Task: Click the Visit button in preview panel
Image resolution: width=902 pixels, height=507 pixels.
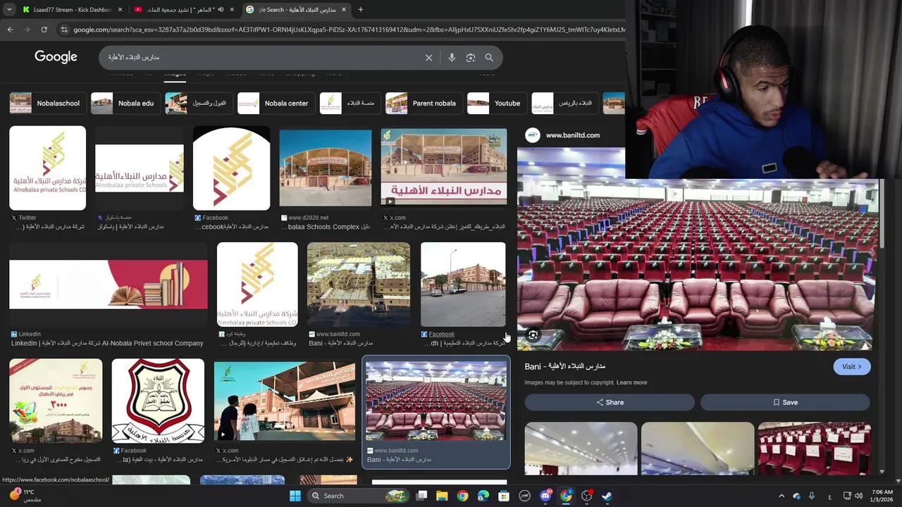Action: tap(851, 366)
